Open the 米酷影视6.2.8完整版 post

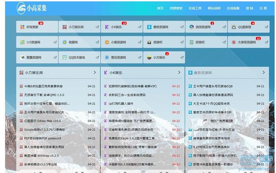pyautogui.click(x=132, y=164)
